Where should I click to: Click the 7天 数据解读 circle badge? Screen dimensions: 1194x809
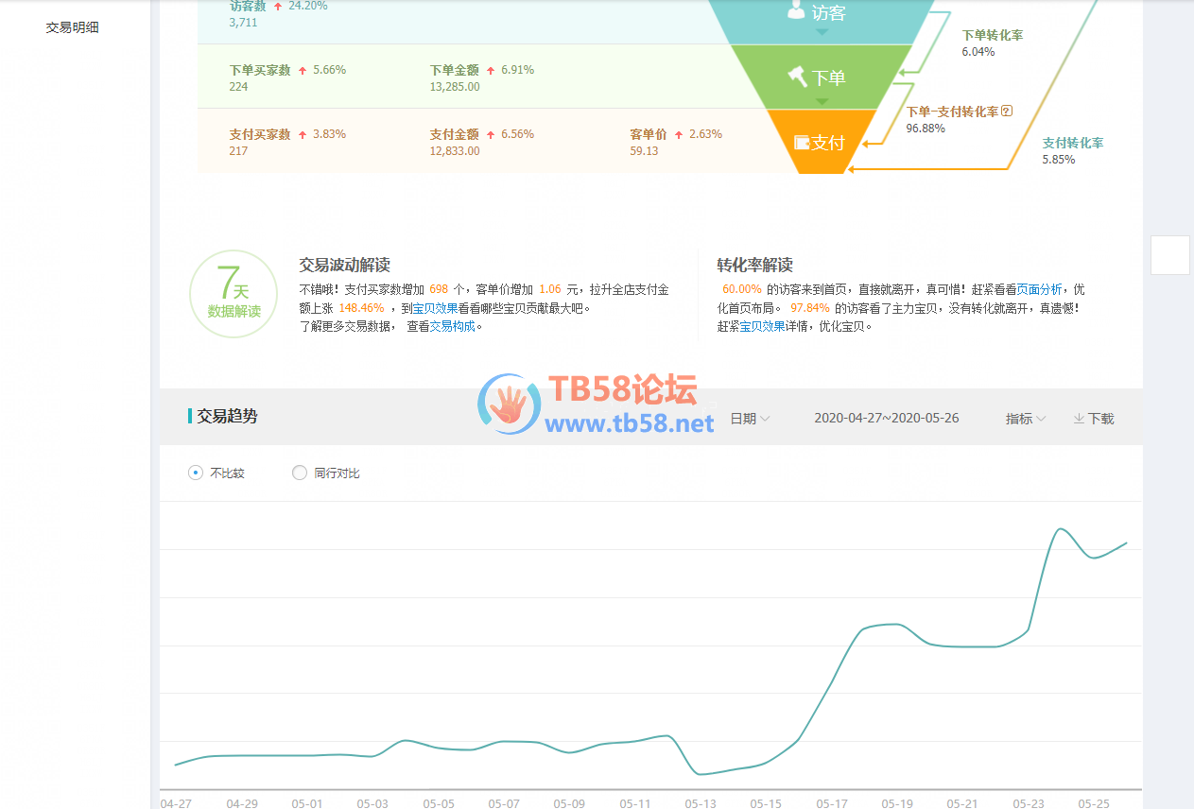(234, 294)
